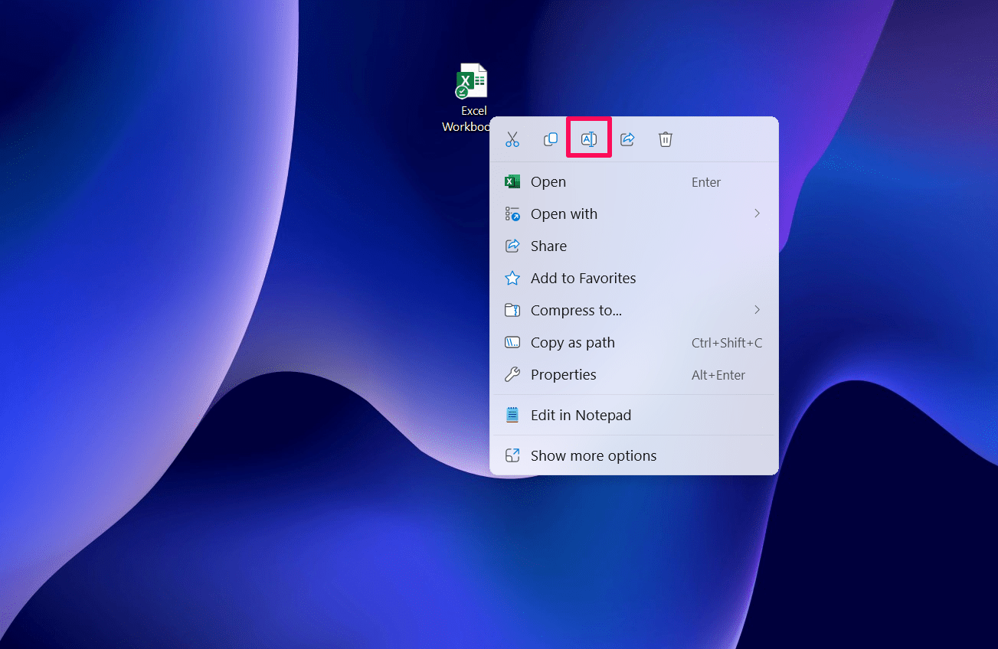998x649 pixels.
Task: Click the wrench icon beside Properties
Action: tap(512, 375)
